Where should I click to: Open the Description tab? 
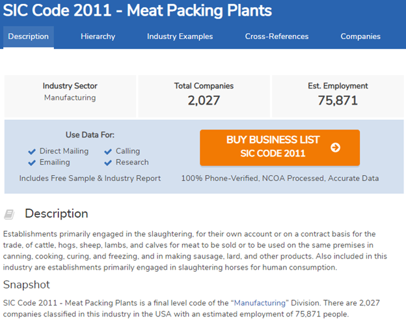click(x=28, y=36)
